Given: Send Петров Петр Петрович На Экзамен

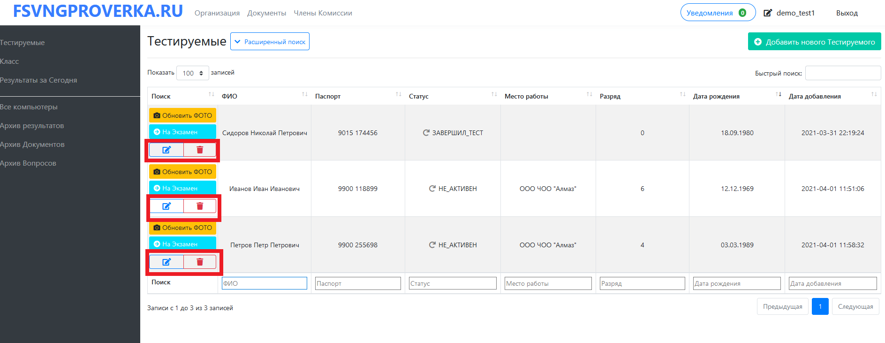Looking at the screenshot, I should [x=182, y=244].
